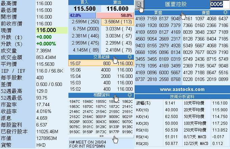Open related warrant 1863C
The image size is (230, 149).
(75, 107)
